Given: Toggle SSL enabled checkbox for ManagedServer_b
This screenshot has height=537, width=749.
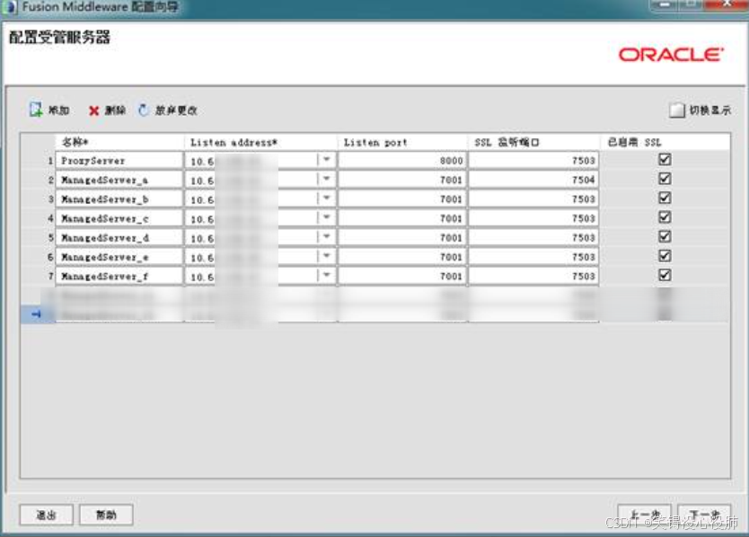Looking at the screenshot, I should (x=665, y=198).
